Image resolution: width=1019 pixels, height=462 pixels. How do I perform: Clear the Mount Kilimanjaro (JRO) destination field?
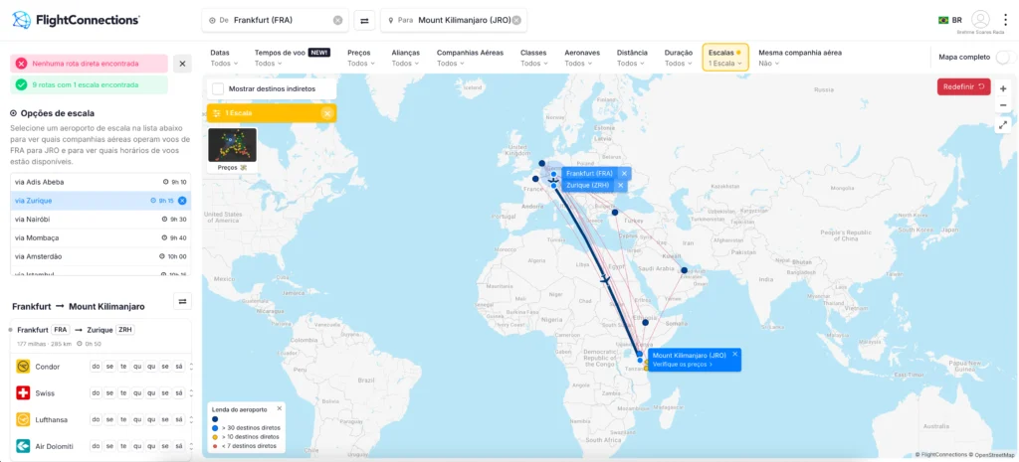click(516, 20)
